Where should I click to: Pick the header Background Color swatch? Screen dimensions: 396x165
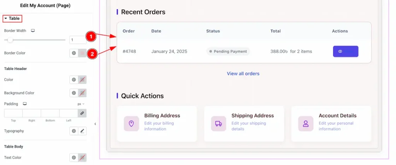[x=82, y=93]
